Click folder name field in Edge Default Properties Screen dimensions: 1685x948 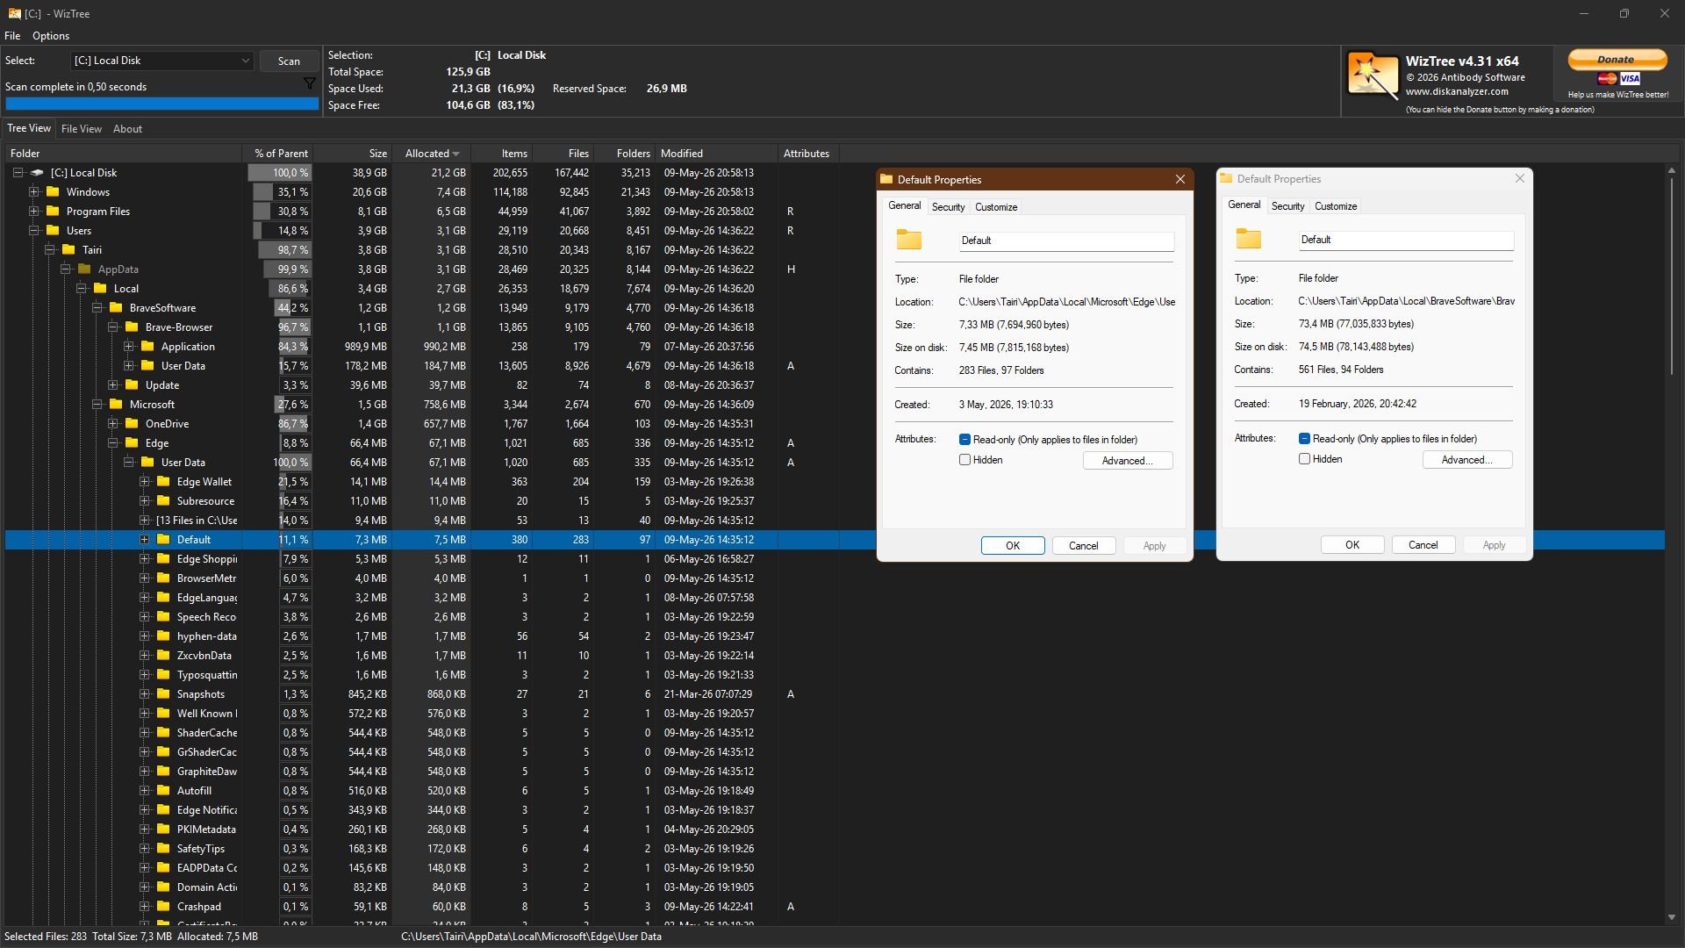1066,241
